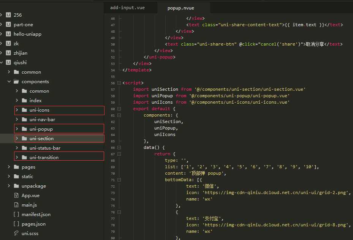Viewport: 353px width, 240px height.
Task: Click the zk project icon
Action: coord(8,43)
